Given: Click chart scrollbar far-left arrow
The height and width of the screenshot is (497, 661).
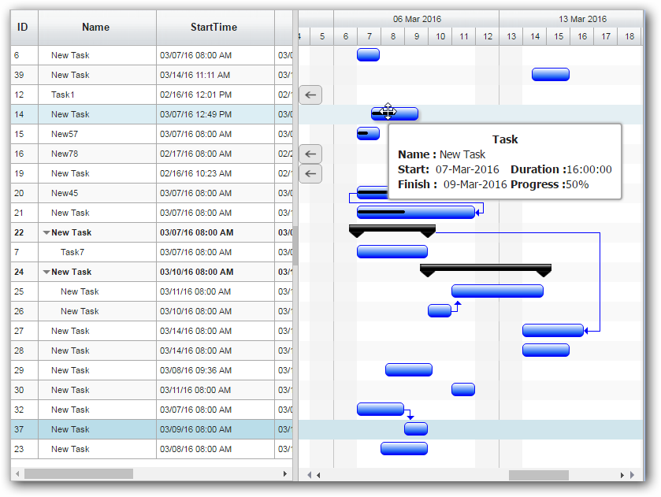Looking at the screenshot, I should pos(310,475).
